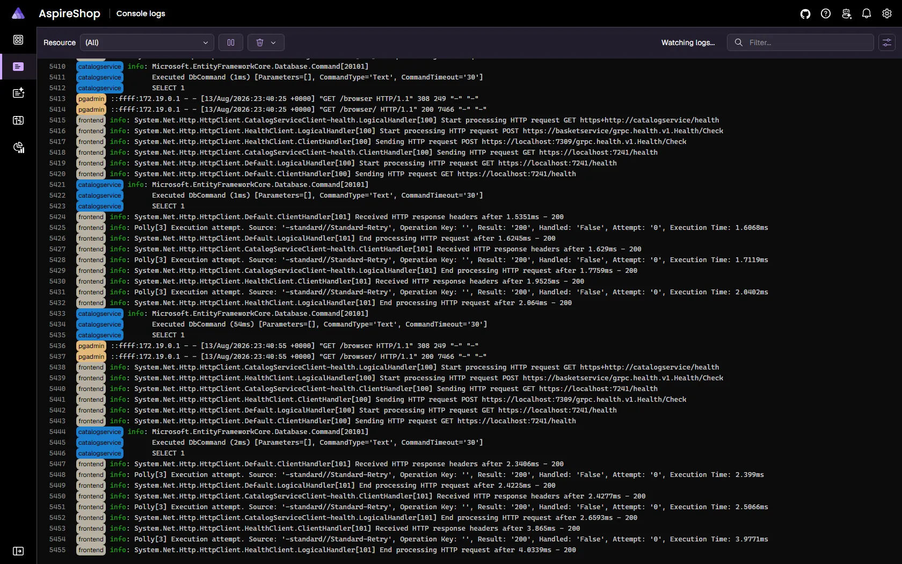This screenshot has width=902, height=564.
Task: Click localhost:7309 URL on line 5417
Action: [x=584, y=142]
